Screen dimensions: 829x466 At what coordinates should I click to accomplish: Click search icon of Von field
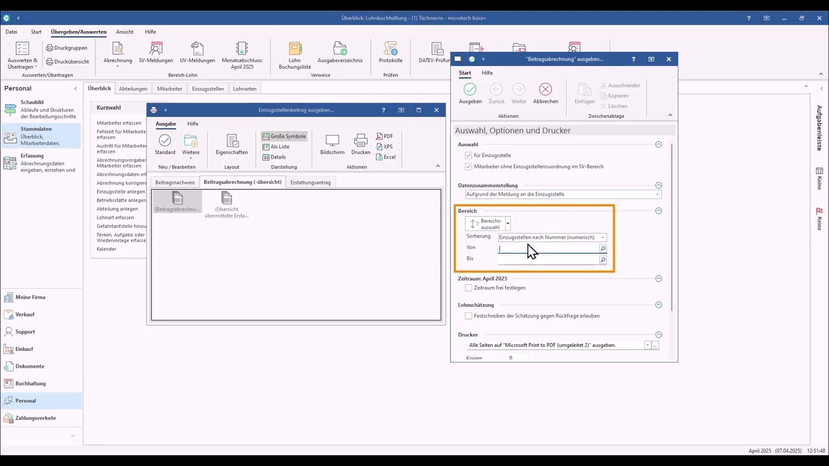(603, 249)
